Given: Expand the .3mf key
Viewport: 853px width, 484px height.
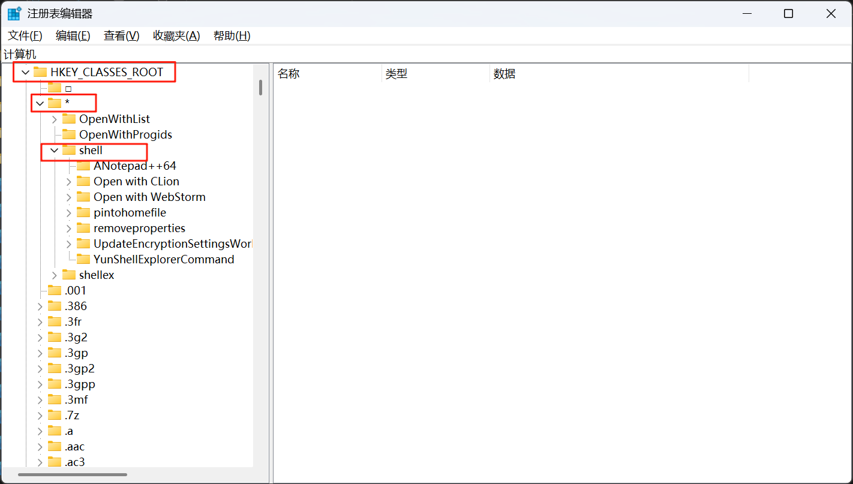Looking at the screenshot, I should (40, 400).
